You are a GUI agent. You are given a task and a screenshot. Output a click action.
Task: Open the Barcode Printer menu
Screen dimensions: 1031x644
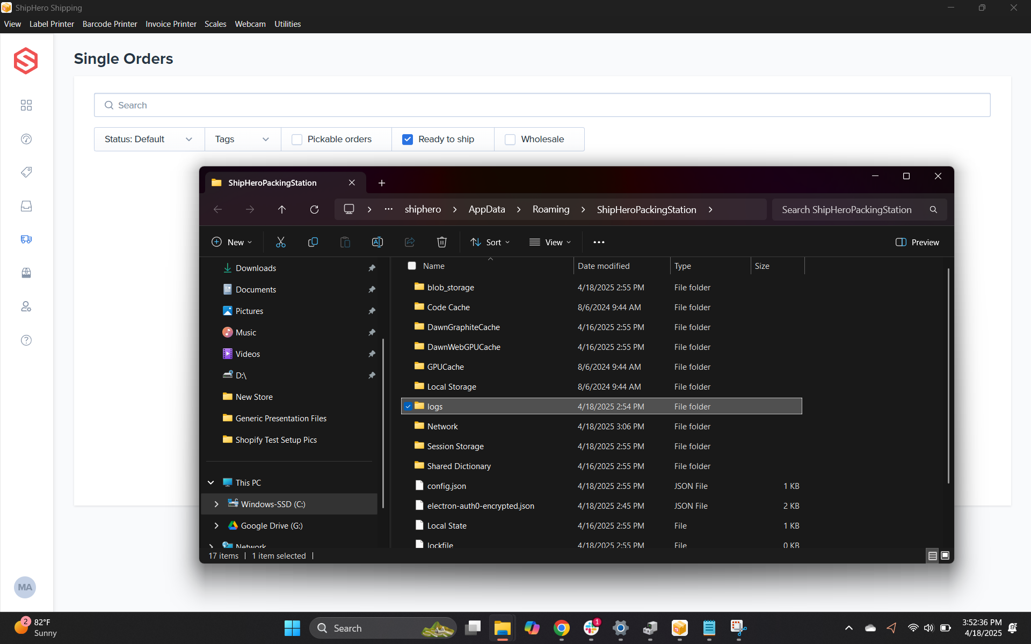110,24
